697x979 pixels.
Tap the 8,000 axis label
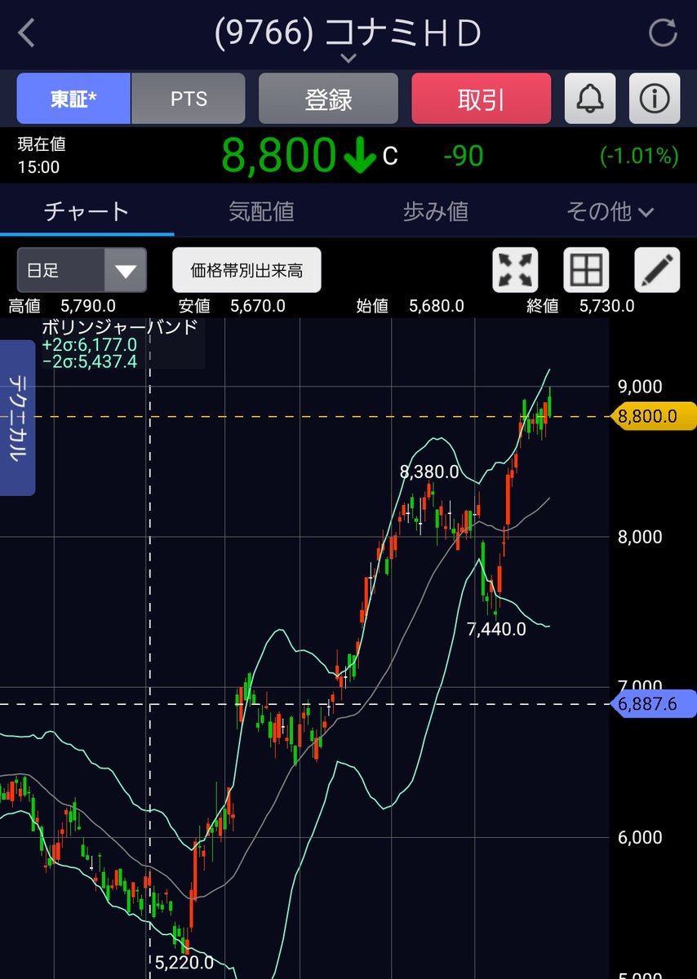coord(640,538)
